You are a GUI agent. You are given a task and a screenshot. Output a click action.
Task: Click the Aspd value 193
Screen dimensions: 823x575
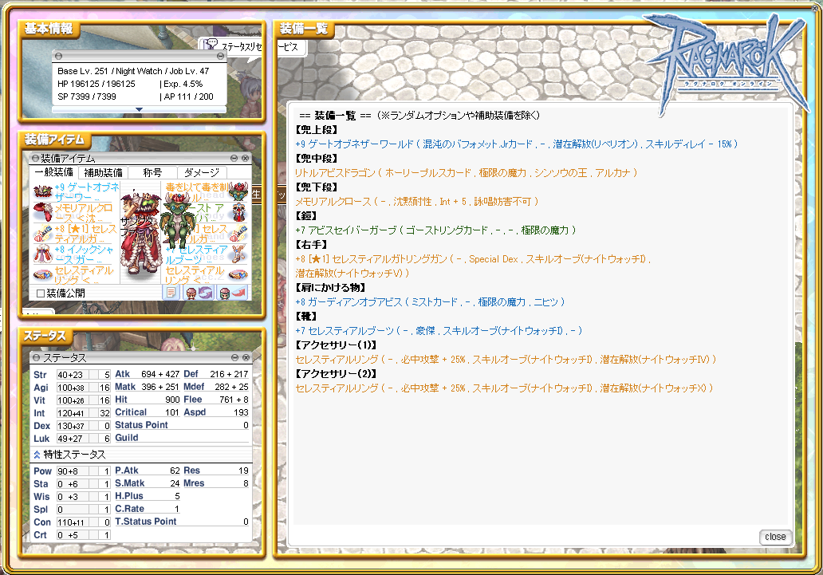point(241,412)
